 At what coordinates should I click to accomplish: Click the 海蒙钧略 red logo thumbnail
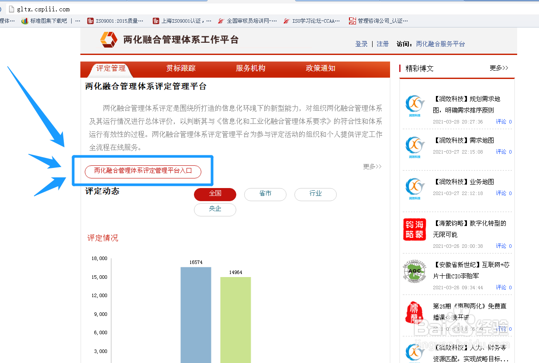pyautogui.click(x=415, y=230)
